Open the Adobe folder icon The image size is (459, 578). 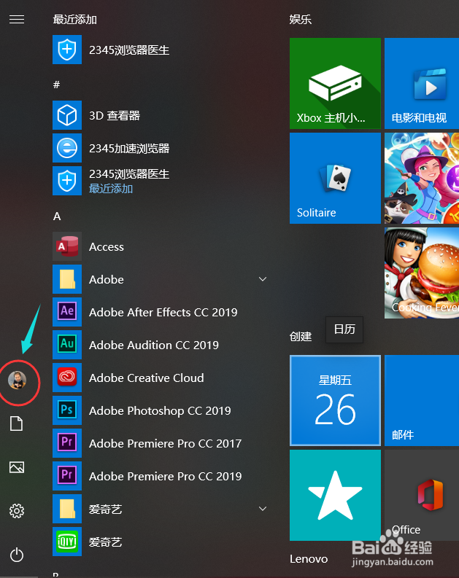point(67,279)
